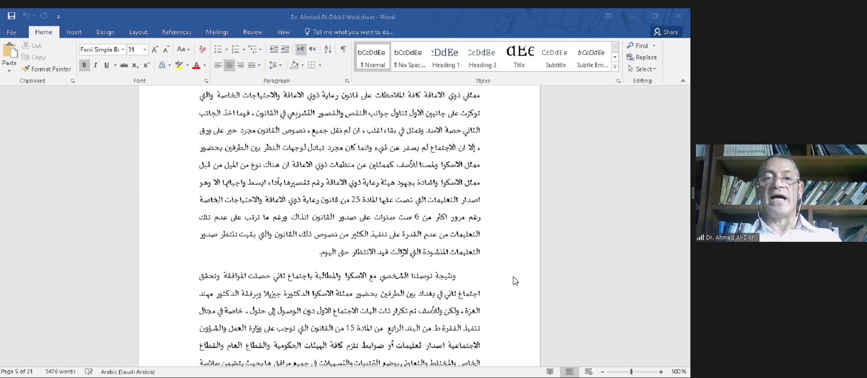Justify paragraph text
The image size is (867, 378).
pos(252,65)
